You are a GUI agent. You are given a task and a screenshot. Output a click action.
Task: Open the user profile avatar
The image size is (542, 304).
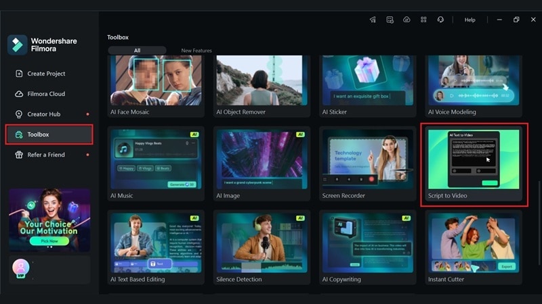pos(21,268)
